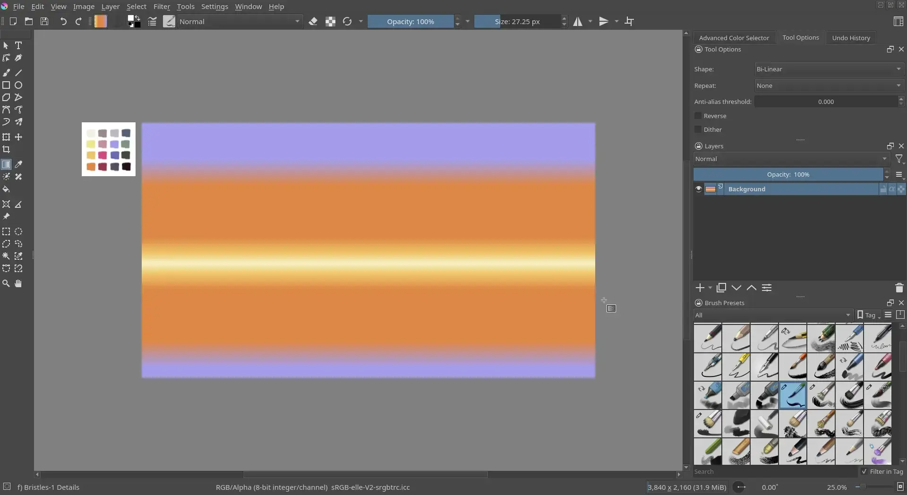
Task: Choose the Move tool
Action: 18,137
